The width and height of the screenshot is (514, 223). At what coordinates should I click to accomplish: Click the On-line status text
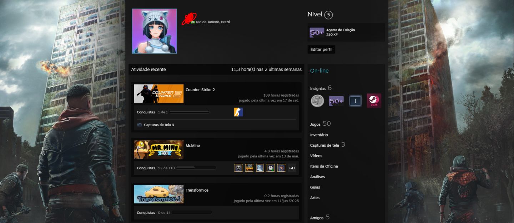pyautogui.click(x=319, y=71)
